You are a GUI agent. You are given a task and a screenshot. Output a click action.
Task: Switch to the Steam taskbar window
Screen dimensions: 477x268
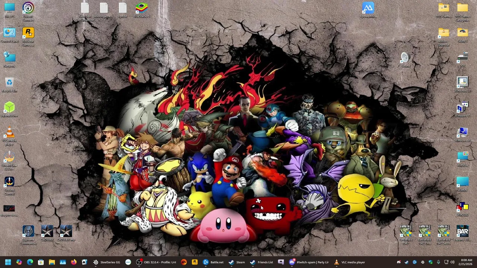[x=237, y=262]
